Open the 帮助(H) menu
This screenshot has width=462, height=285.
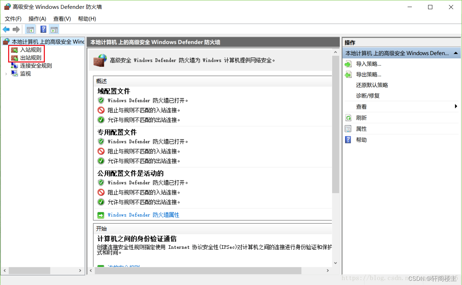[x=87, y=19]
